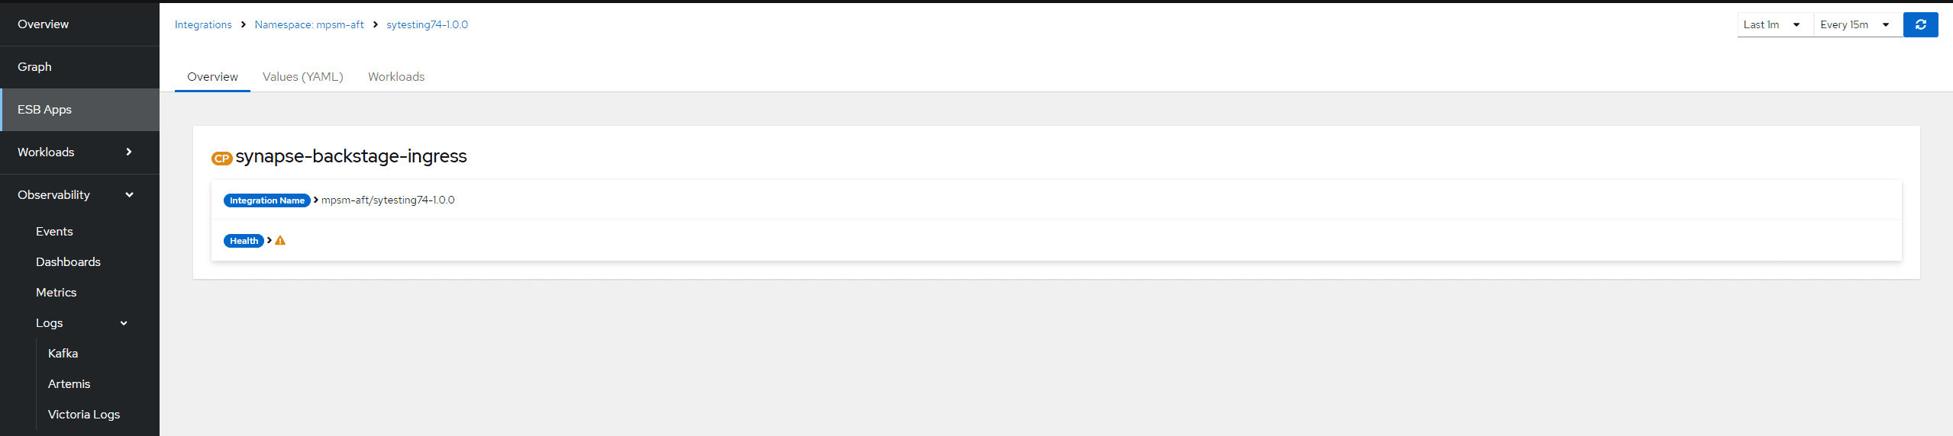Screen dimensions: 1953x436
Task: Select the Overview tab
Action: point(212,77)
